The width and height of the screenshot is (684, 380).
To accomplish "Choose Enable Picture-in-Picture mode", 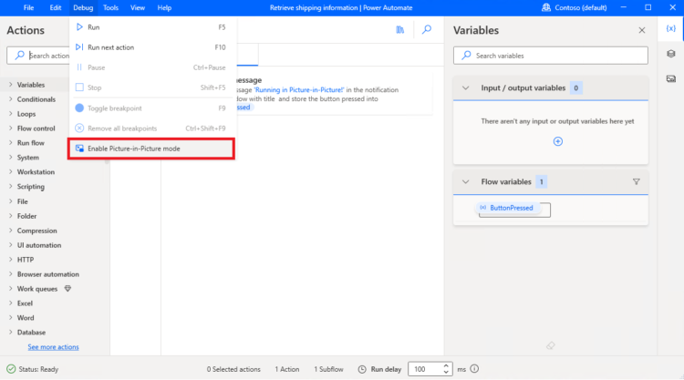I will (x=151, y=149).
